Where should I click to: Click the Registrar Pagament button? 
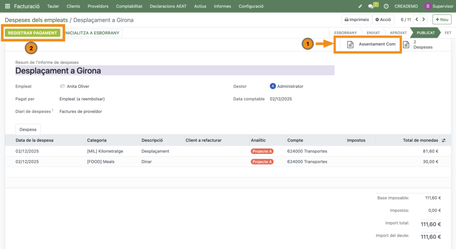pyautogui.click(x=33, y=33)
